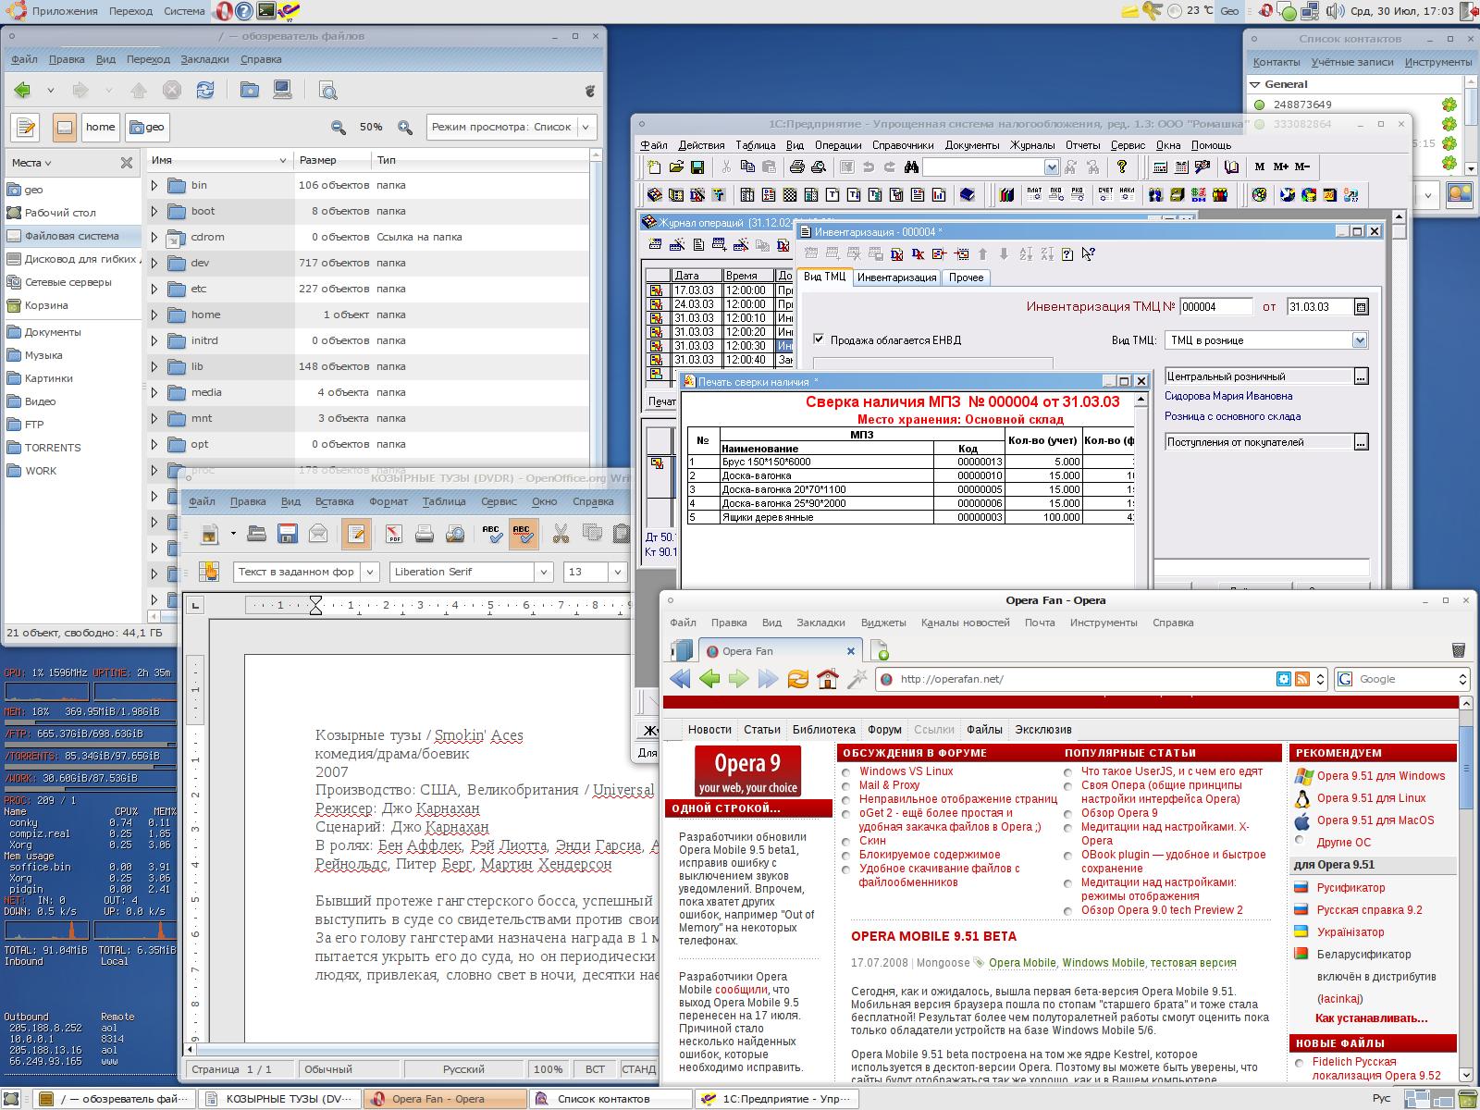Open the Приложения menu in top panel
Viewport: 1480px width, 1110px height.
64,11
